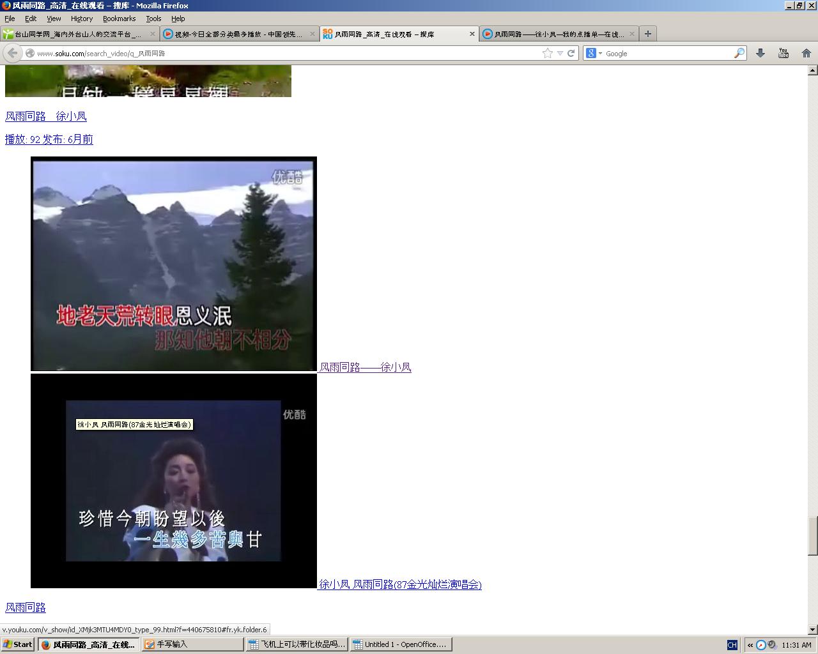The image size is (818, 654).
Task: Reload the current page
Action: [571, 54]
